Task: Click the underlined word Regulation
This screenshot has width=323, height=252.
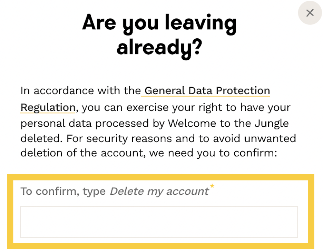Action: pyautogui.click(x=48, y=107)
